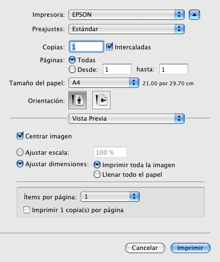Select the Desde page range radio button
Viewport: 220px width, 262px height.
coord(72,69)
